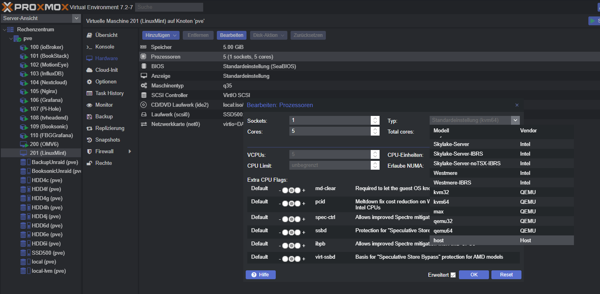Open the Übersicht tab
The image size is (600, 294).
(x=106, y=35)
